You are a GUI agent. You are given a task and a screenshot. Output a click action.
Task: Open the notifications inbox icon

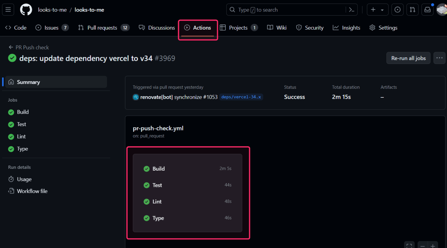pos(428,10)
